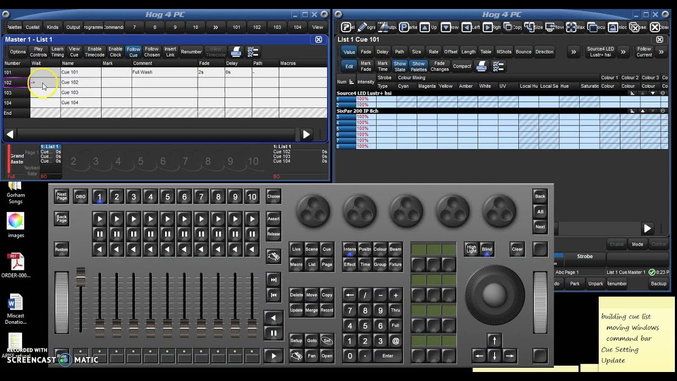Screen dimensions: 677x381
Task: Click pause button above fader 3
Action: (134, 234)
